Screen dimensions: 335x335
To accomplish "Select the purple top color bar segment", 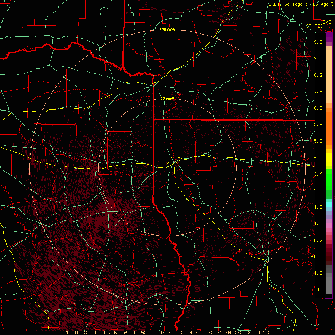I will [329, 38].
